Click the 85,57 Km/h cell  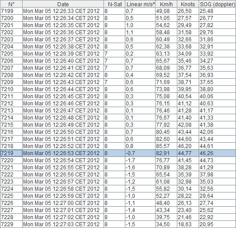point(166,146)
